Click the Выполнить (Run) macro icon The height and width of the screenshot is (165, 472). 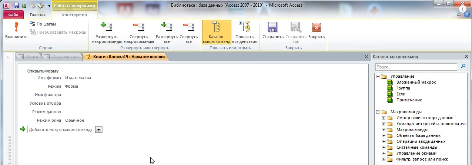(x=16, y=28)
